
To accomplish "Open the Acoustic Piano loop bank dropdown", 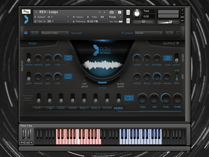I will (x=55, y=33).
